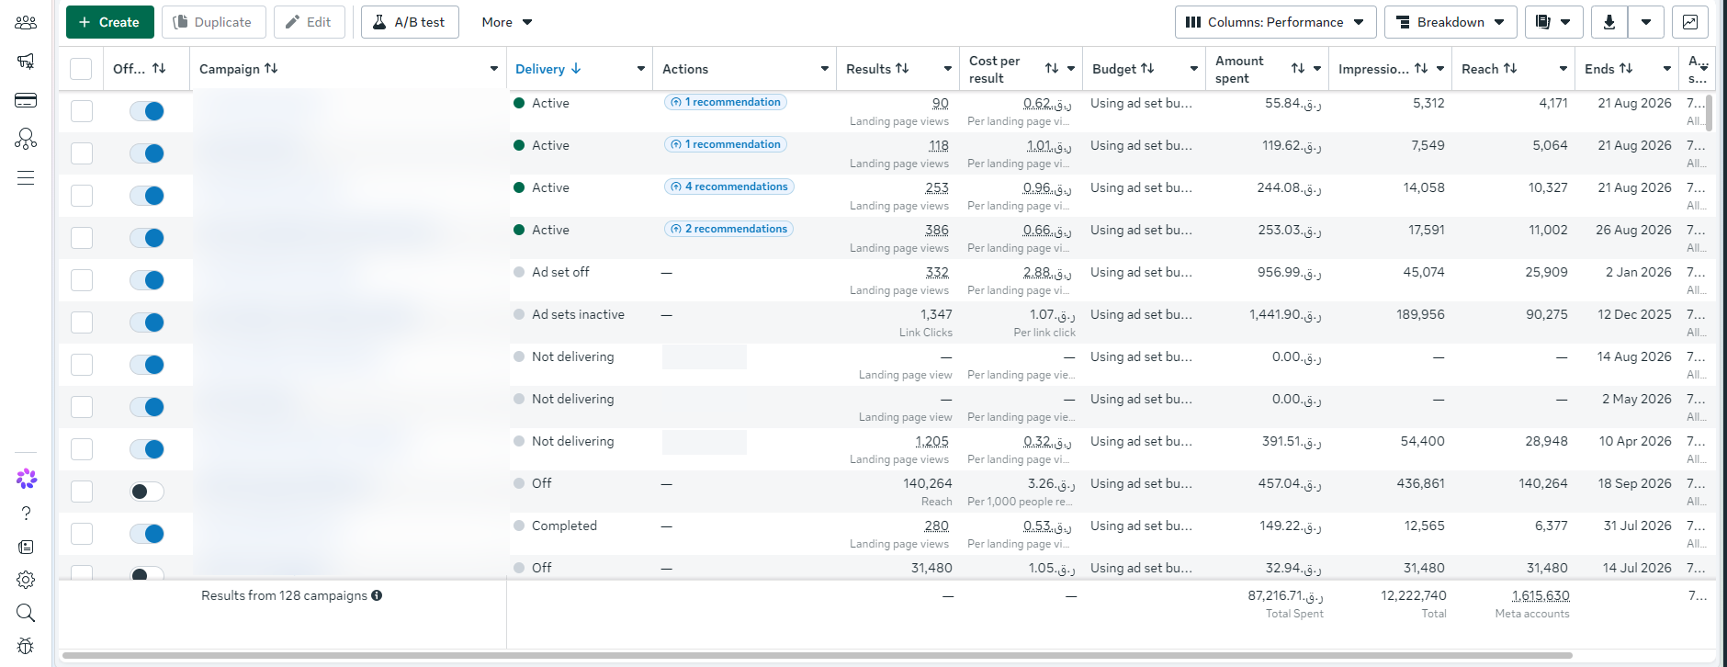
Task: Expand the export options arrow
Action: point(1646,22)
